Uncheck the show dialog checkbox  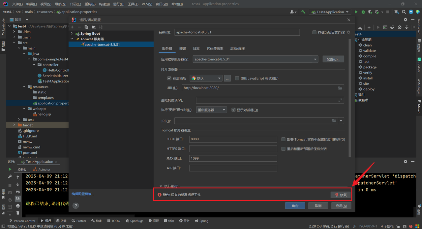tap(234, 110)
